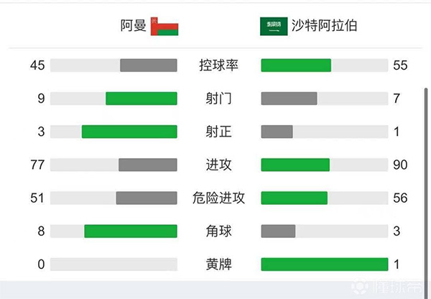Click Saudi Arabia's green possession bar
The height and width of the screenshot is (299, 431).
coord(296,65)
